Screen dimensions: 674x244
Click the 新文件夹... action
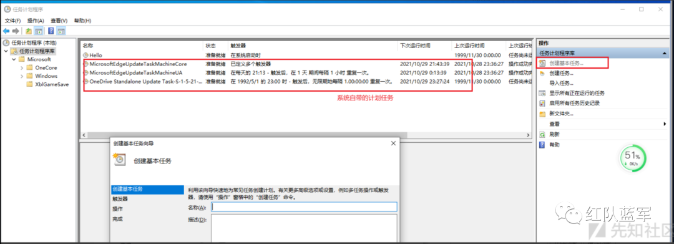[562, 114]
